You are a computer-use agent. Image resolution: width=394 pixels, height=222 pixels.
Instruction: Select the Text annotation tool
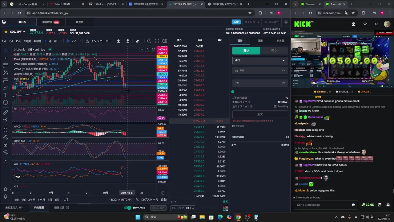[6, 95]
